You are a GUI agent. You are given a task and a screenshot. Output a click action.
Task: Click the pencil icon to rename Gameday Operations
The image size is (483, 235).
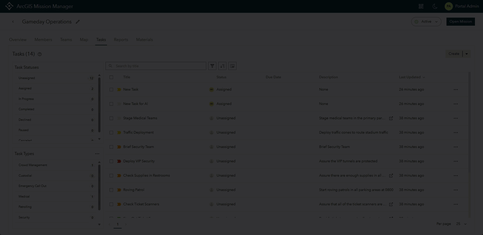tap(78, 22)
